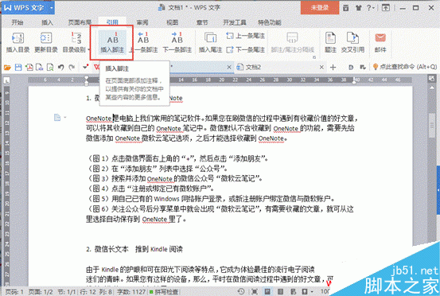440x296 pixels.
Task: Click the tab stop selector at ruler corner
Action: click(6, 80)
